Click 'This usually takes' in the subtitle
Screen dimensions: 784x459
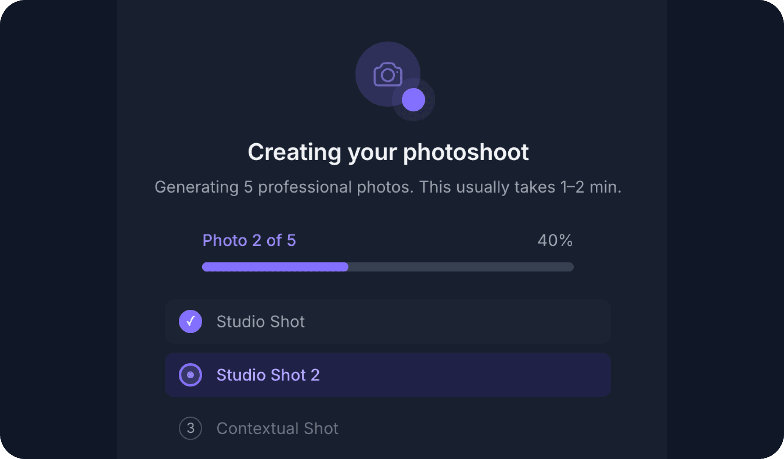point(486,187)
